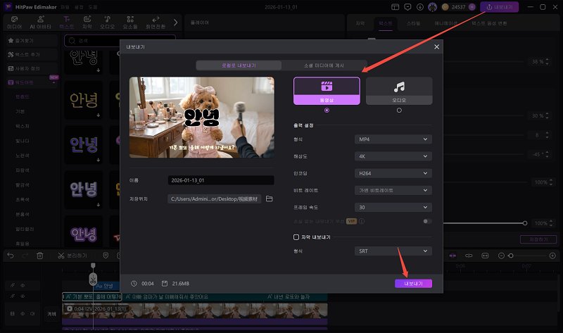Viewport: 563px width, 333px height.
Task: Switch to the 소셜 미디어에 게시 tab
Action: click(323, 65)
